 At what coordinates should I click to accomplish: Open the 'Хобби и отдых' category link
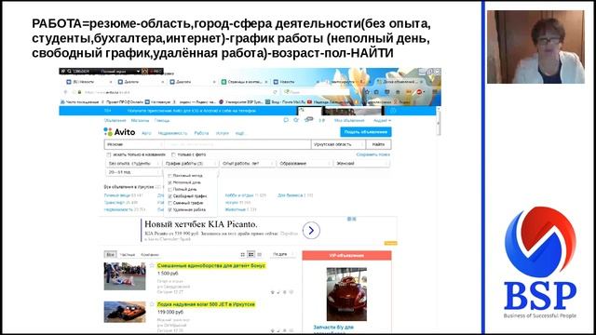pyautogui.click(x=239, y=195)
